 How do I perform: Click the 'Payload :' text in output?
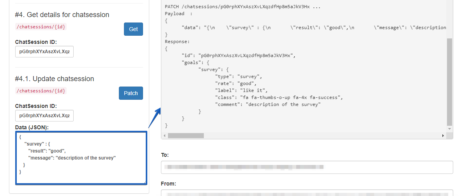click(178, 14)
